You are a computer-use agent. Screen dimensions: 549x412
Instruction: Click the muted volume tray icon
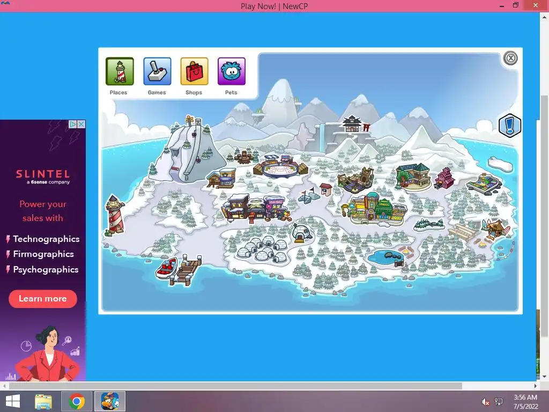(x=485, y=401)
